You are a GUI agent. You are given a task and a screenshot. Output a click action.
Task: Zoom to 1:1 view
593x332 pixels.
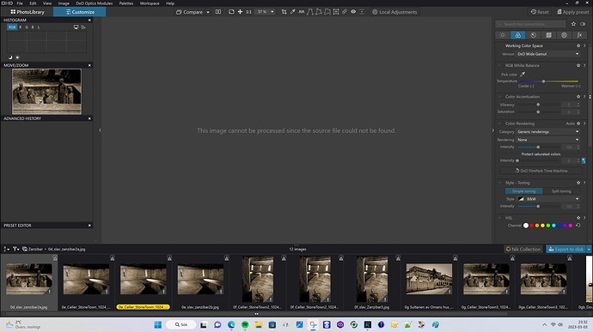[248, 12]
